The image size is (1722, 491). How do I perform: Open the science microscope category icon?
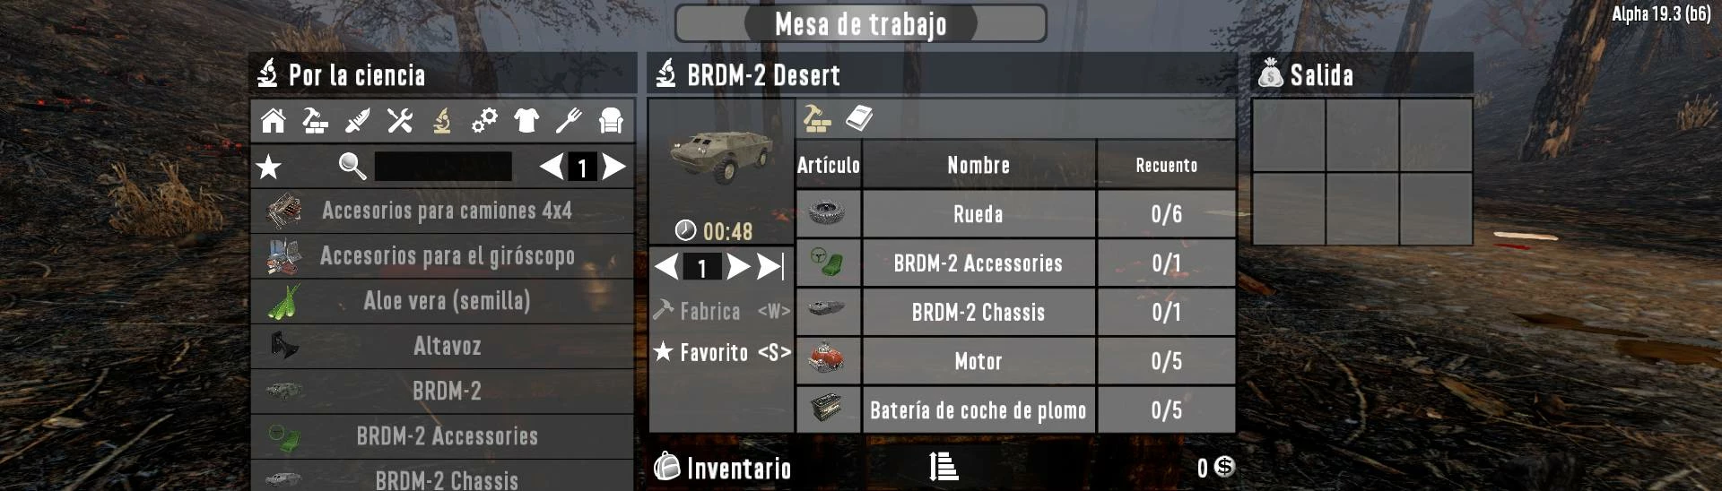(442, 120)
